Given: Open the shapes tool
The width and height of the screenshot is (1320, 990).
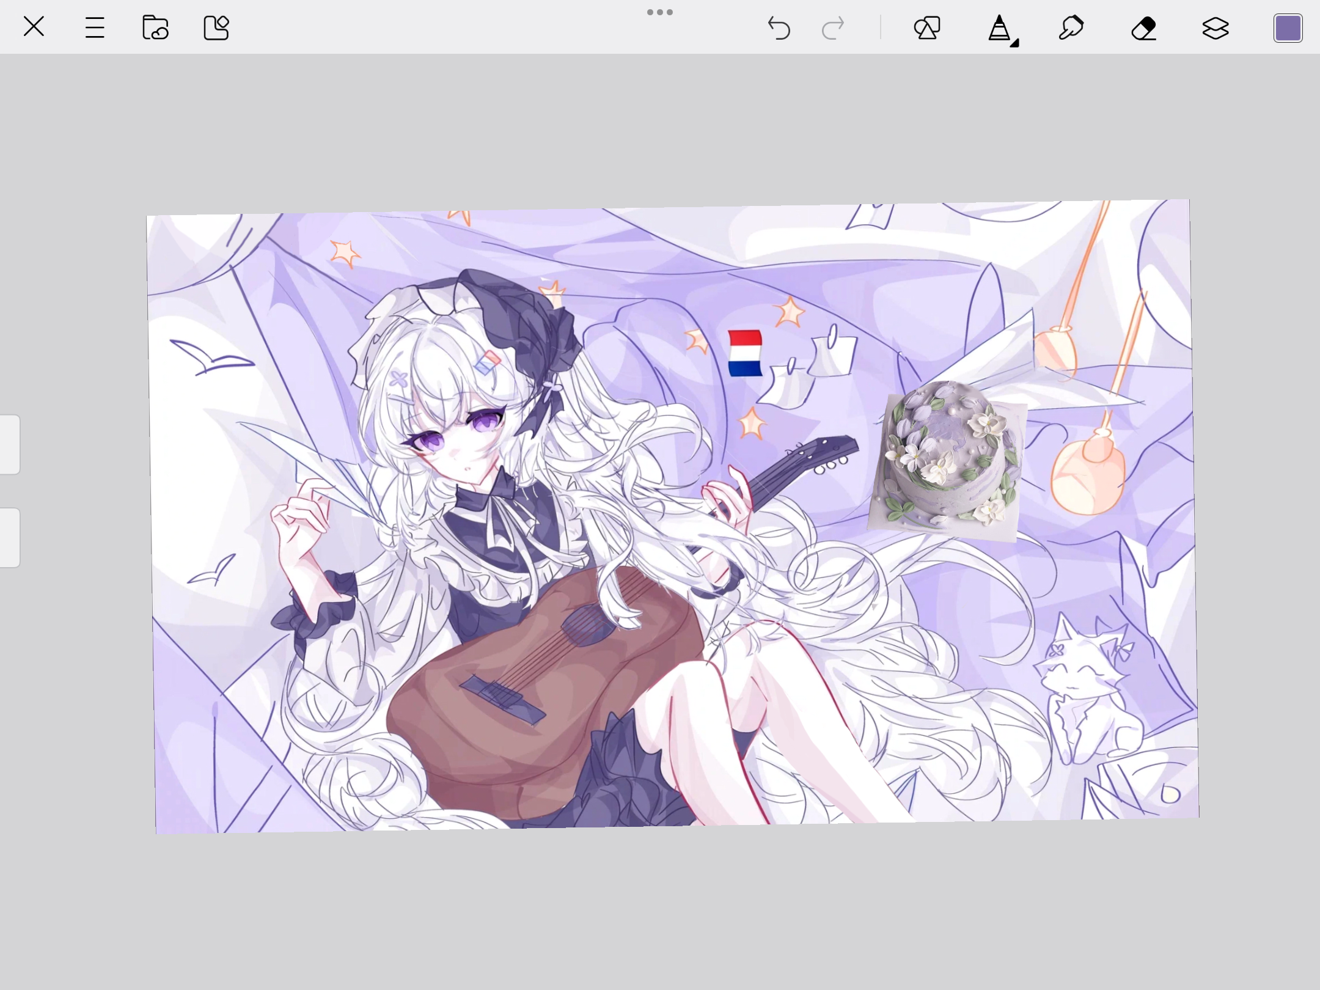Looking at the screenshot, I should [927, 28].
